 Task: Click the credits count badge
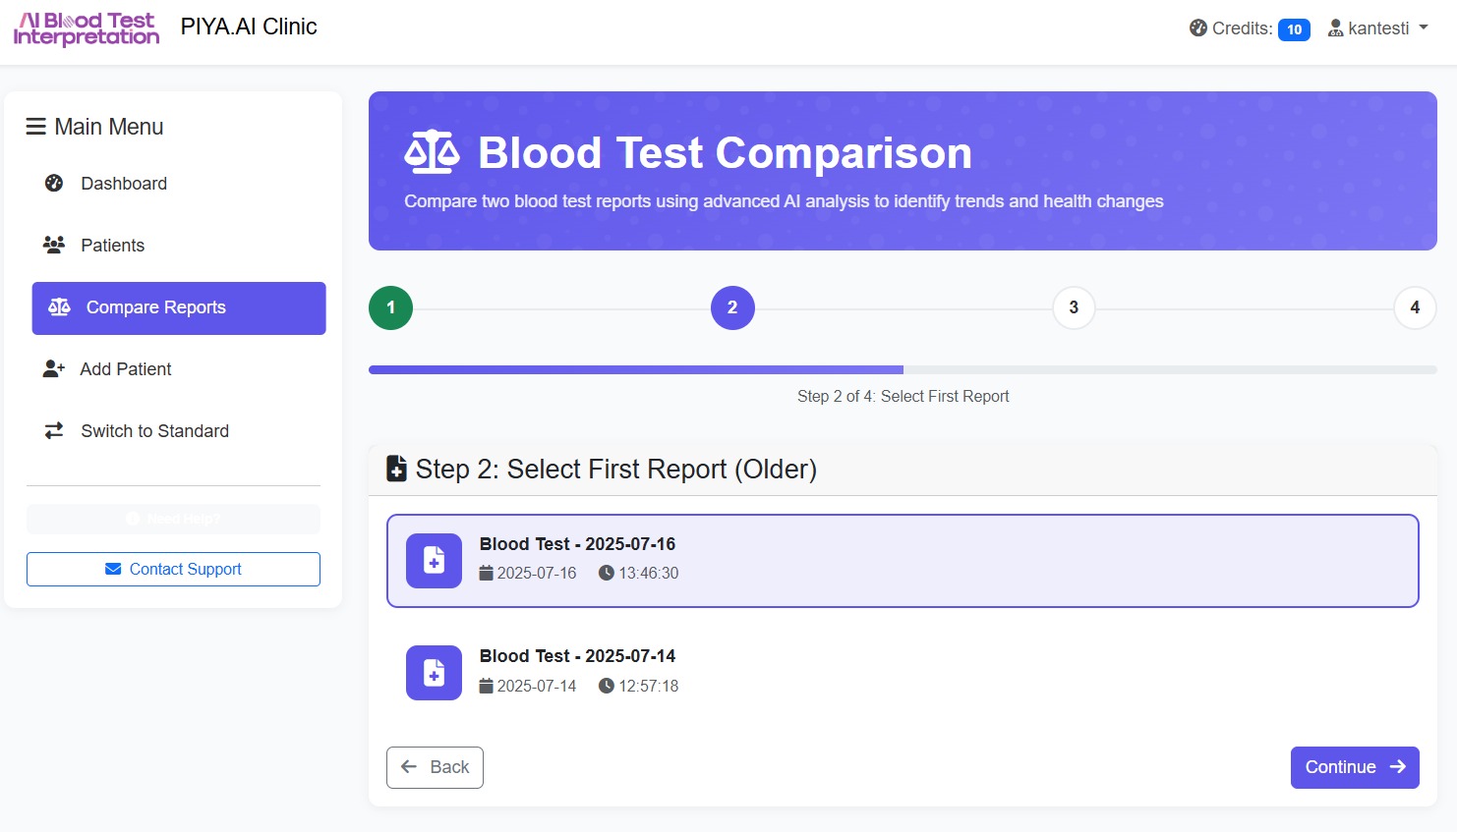coord(1294,29)
